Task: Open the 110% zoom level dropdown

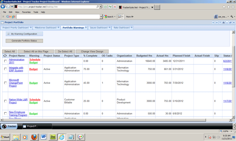Action: pos(231,131)
